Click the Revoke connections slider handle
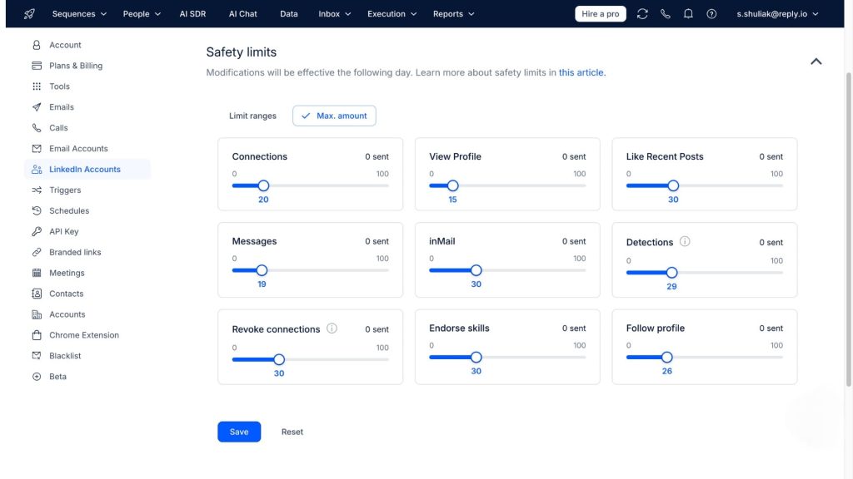This screenshot has height=479, width=853. 279,359
